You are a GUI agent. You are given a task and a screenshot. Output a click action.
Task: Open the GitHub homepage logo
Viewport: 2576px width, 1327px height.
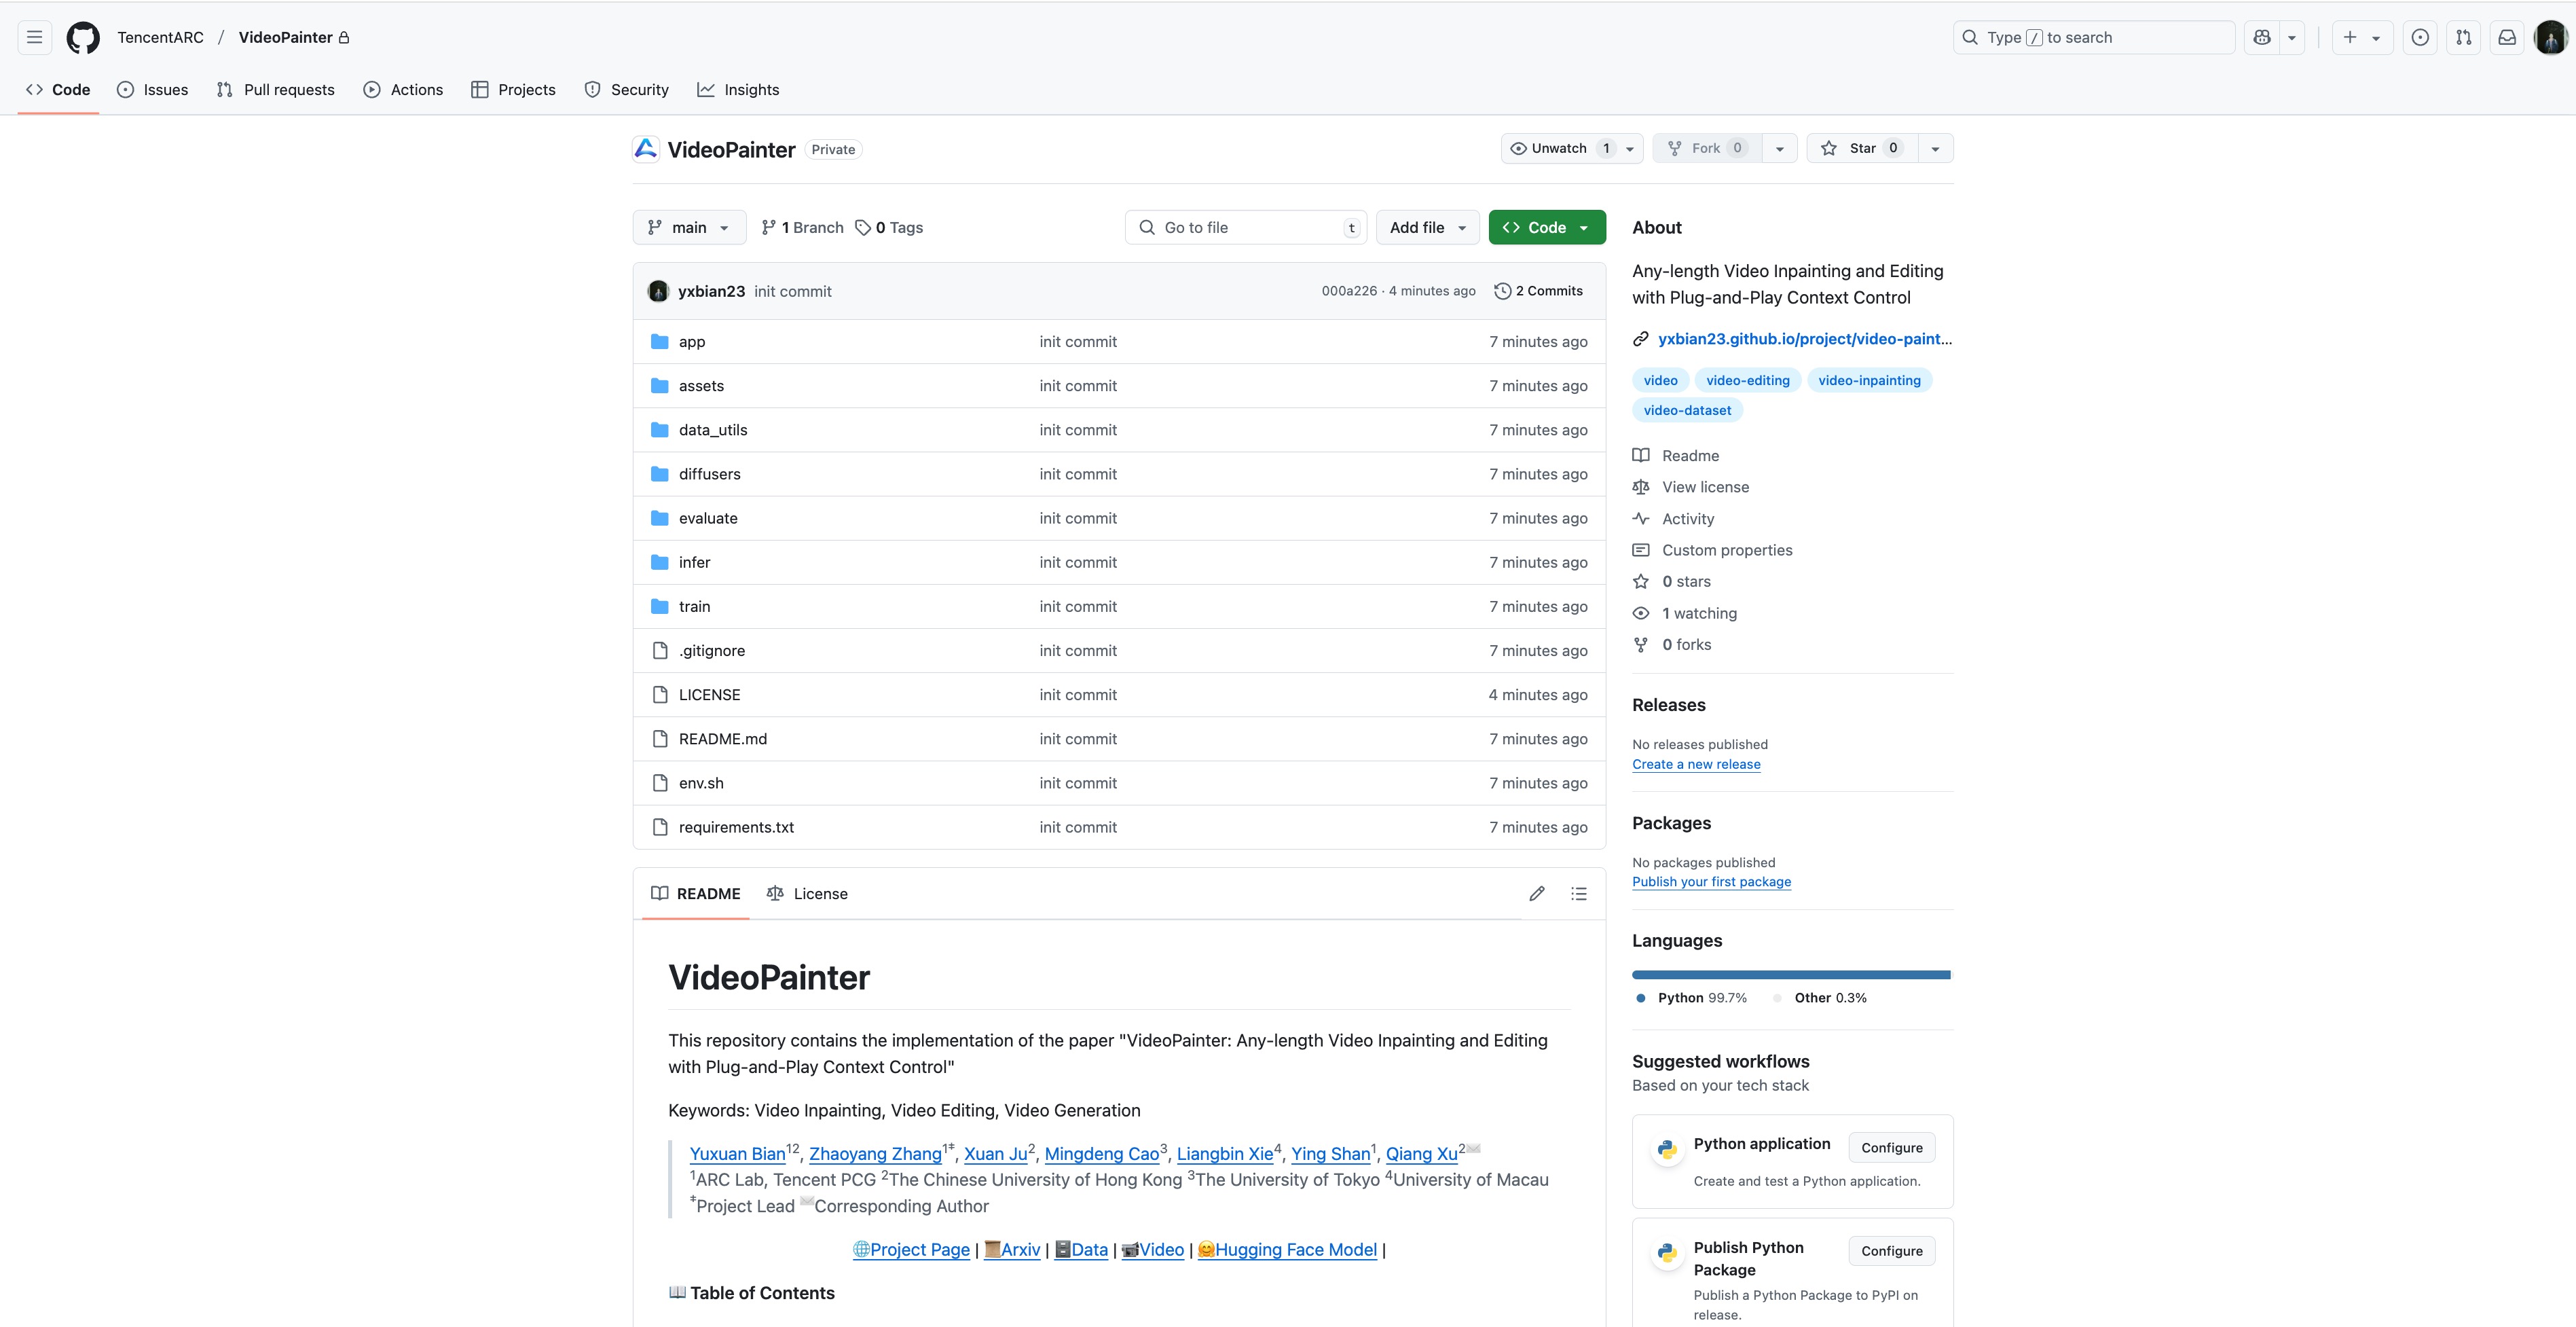pyautogui.click(x=83, y=37)
